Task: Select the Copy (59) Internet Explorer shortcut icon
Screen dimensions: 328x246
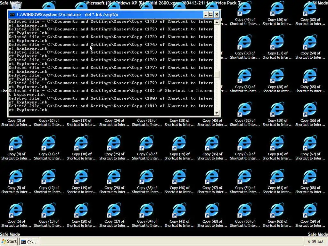Action: (x=277, y=110)
